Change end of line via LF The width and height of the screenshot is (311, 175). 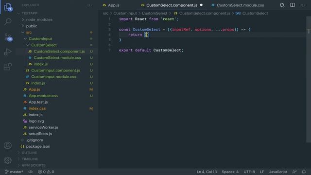(x=262, y=172)
